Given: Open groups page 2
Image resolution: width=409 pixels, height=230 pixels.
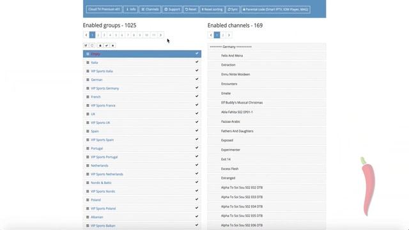Looking at the screenshot, I should (98, 35).
